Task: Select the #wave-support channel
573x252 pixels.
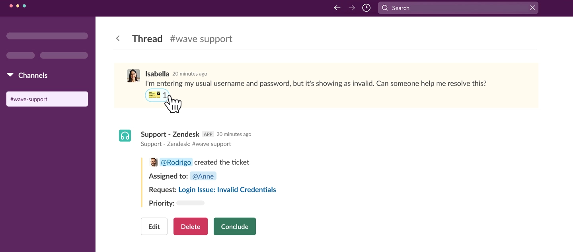Action: point(47,99)
